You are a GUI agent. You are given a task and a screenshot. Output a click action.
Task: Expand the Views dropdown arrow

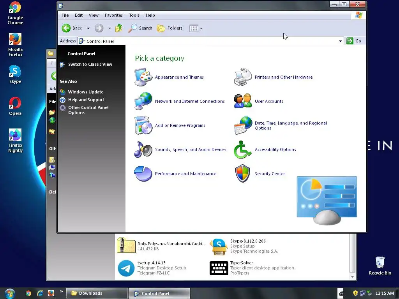tap(201, 28)
